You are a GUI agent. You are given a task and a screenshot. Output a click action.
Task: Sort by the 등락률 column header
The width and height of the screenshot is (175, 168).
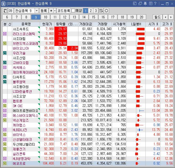61,24
